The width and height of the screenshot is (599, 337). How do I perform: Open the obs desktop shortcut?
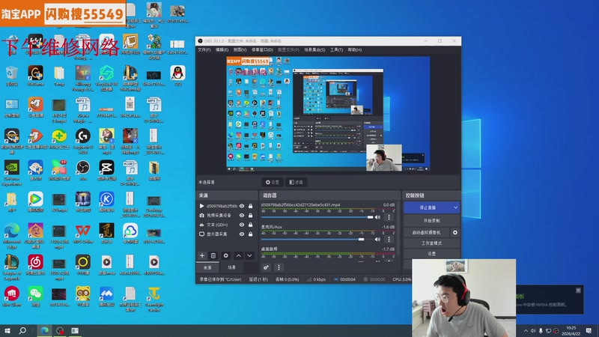click(x=82, y=171)
